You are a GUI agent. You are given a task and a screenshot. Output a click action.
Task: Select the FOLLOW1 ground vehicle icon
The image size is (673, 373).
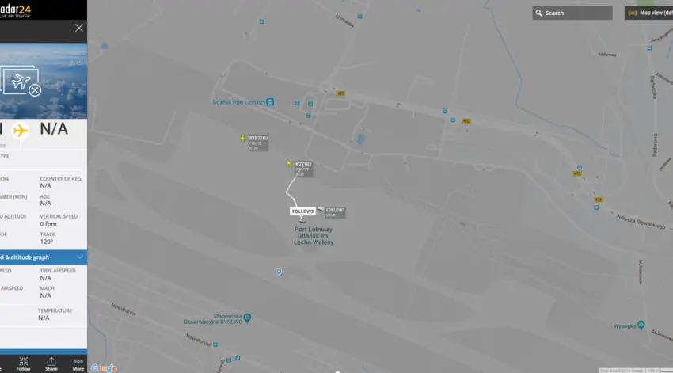[x=321, y=208]
